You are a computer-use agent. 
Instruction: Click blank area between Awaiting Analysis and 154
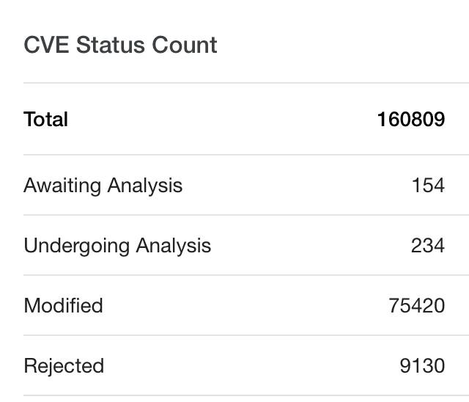293,186
